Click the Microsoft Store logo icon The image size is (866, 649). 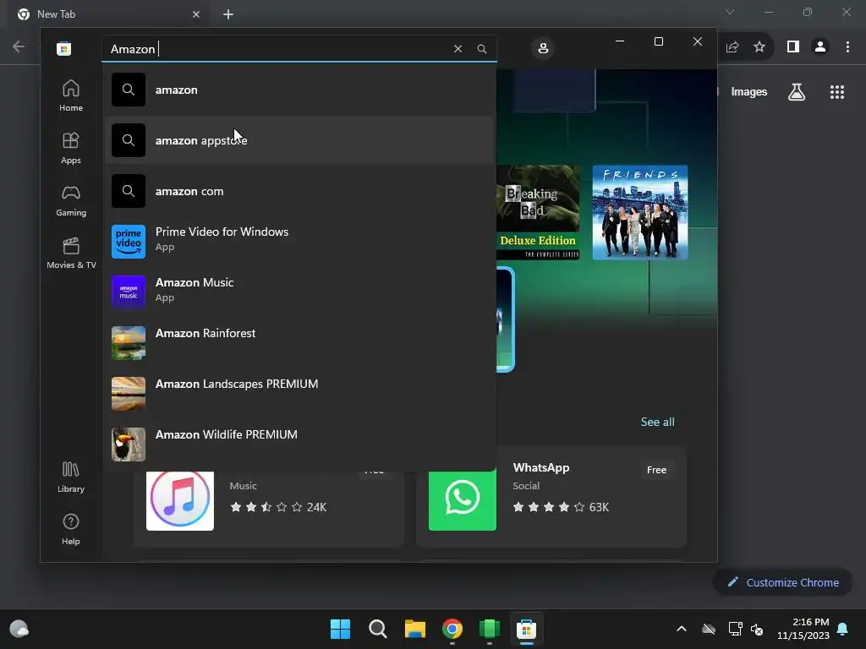(x=63, y=48)
